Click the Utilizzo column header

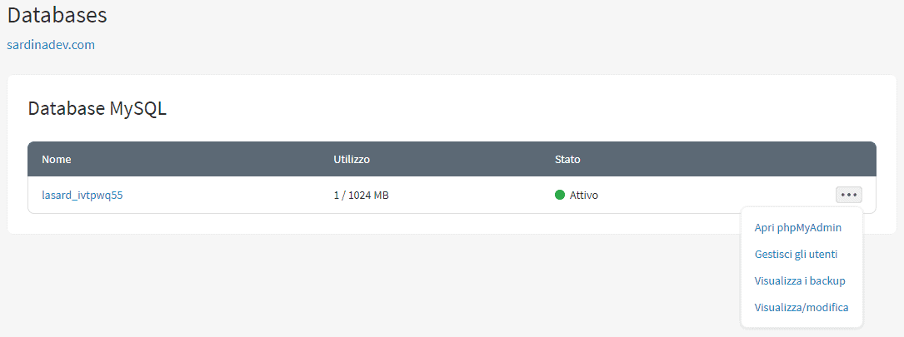(352, 159)
